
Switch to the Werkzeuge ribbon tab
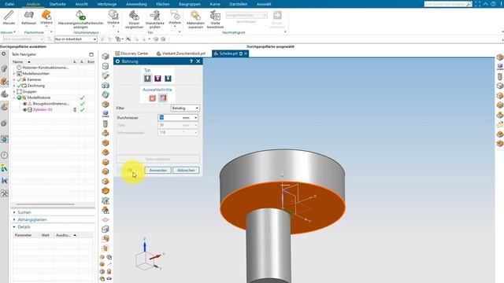(x=107, y=4)
